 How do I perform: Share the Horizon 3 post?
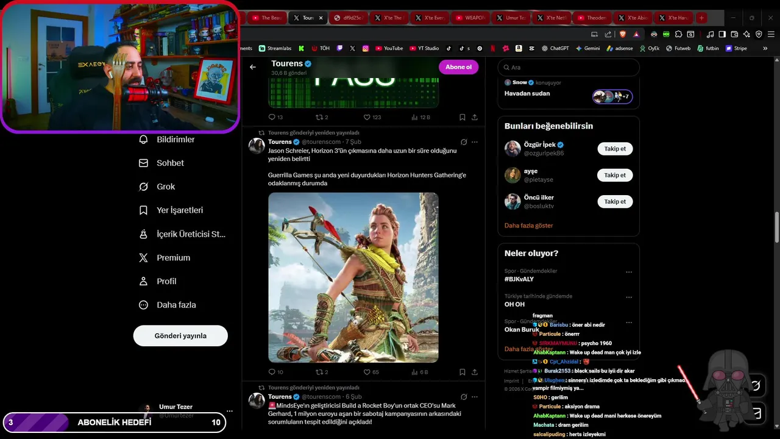(x=475, y=372)
